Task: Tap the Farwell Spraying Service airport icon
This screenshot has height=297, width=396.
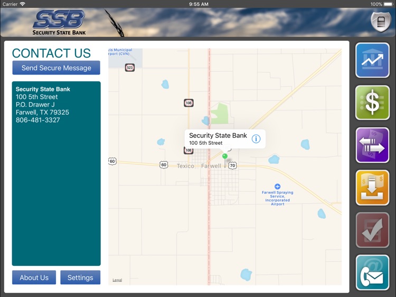Action: [277, 187]
